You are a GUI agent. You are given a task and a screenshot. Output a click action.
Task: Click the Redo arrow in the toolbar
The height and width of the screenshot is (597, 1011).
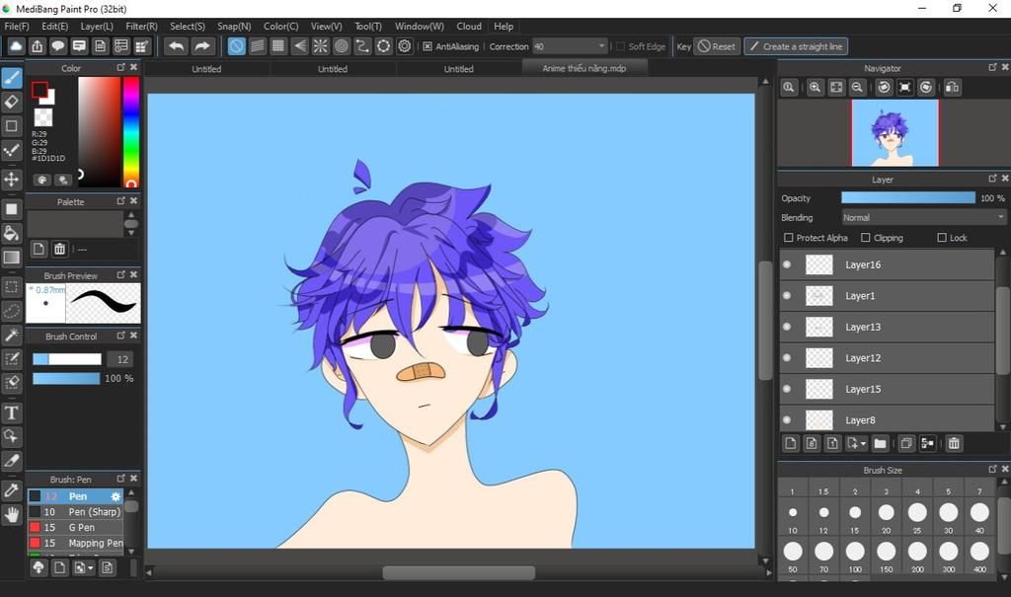click(x=201, y=46)
